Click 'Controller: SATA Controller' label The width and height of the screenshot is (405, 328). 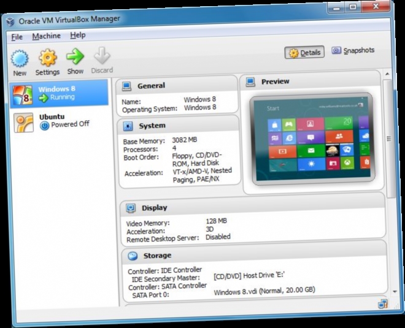[x=168, y=286]
